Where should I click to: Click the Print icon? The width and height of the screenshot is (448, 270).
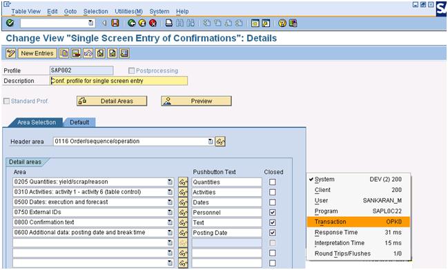click(x=169, y=23)
